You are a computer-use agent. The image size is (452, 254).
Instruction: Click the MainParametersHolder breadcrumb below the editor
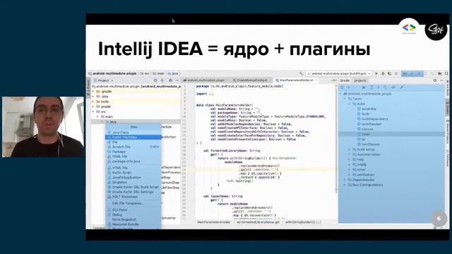click(213, 222)
